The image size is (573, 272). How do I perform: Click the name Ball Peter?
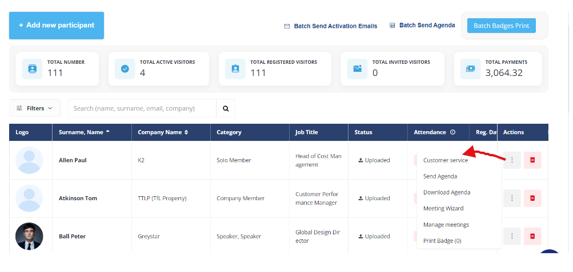pos(73,236)
